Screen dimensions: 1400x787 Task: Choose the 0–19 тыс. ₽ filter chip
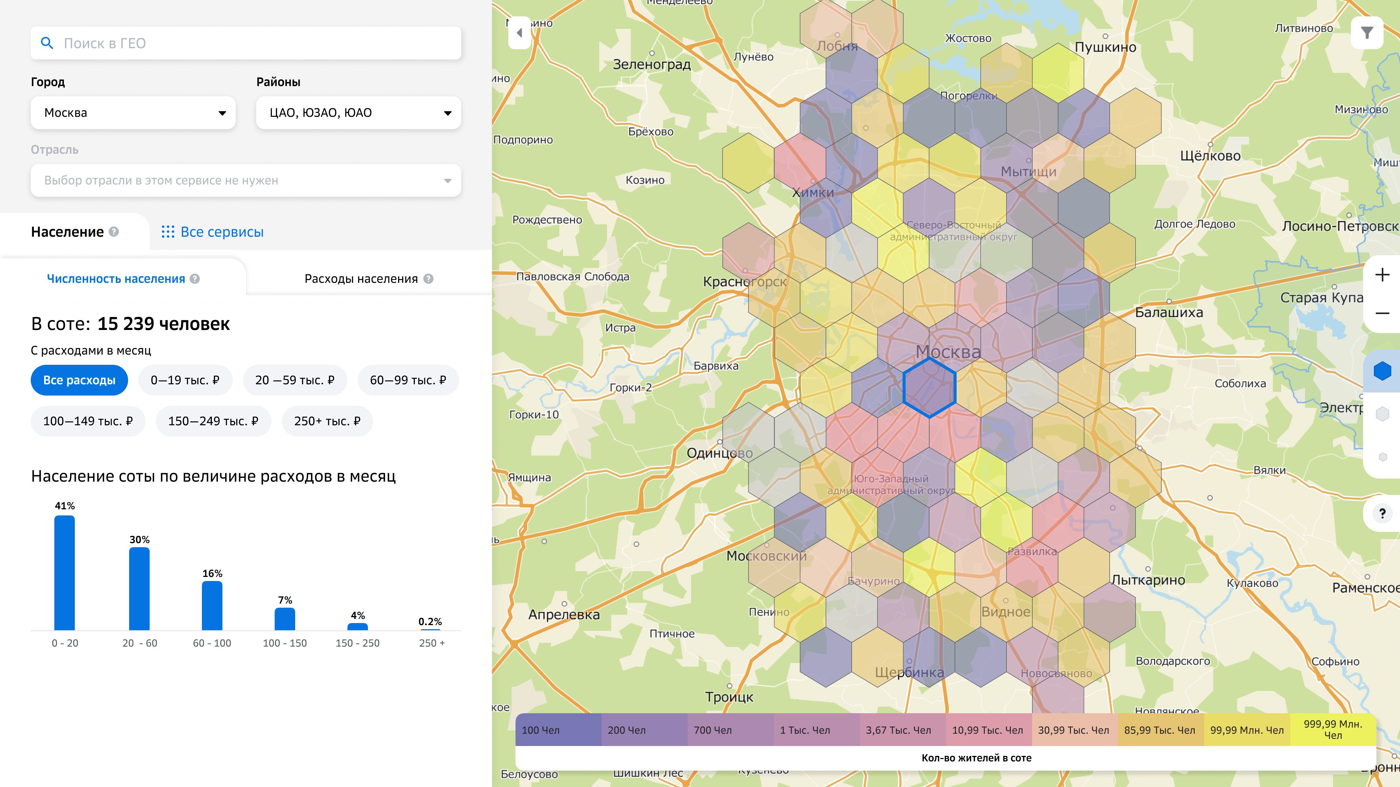[x=185, y=380]
